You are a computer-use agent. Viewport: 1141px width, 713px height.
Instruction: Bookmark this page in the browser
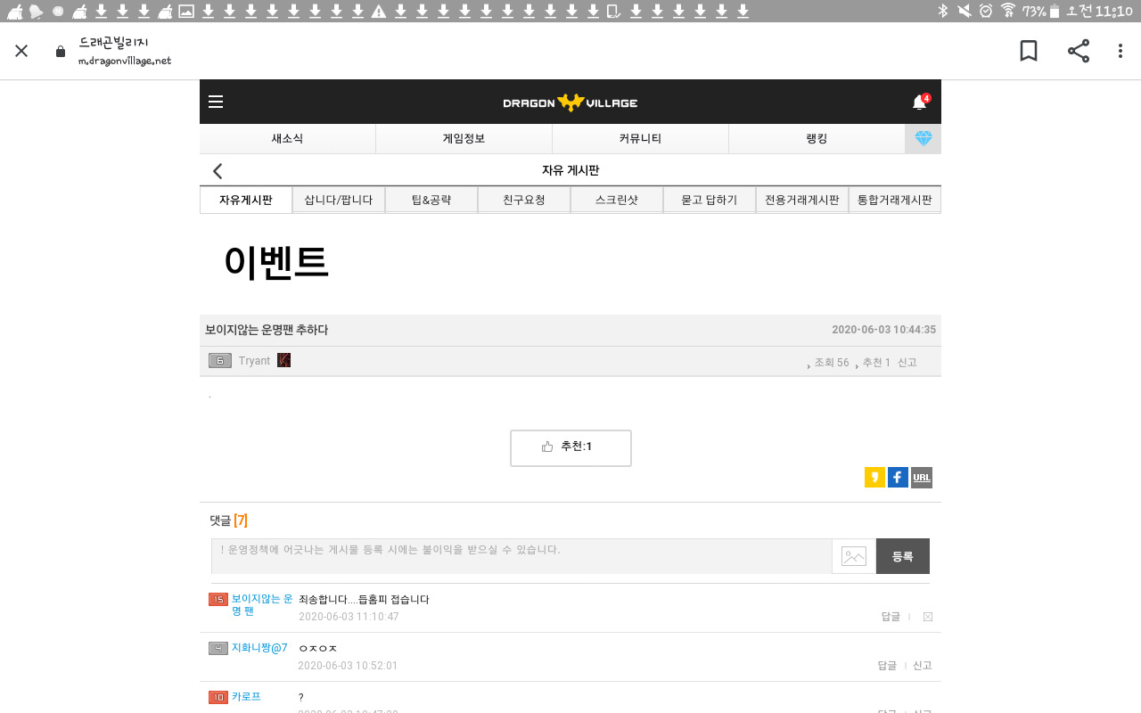(1028, 51)
